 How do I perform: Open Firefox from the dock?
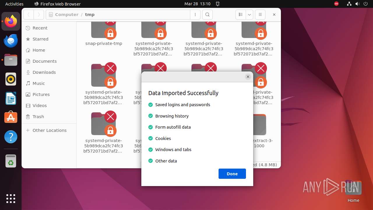(11, 21)
